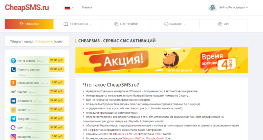Go to the Главная orange tab
263x140 pixels.
coord(29,24)
